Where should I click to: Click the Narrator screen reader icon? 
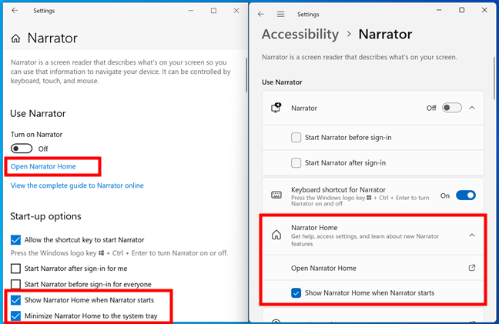coord(276,108)
